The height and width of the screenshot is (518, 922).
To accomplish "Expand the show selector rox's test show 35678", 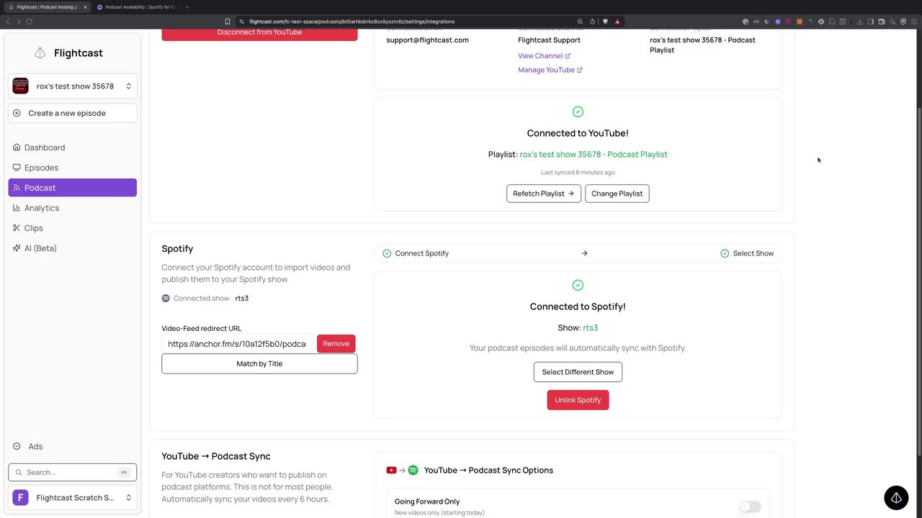I will (x=72, y=86).
